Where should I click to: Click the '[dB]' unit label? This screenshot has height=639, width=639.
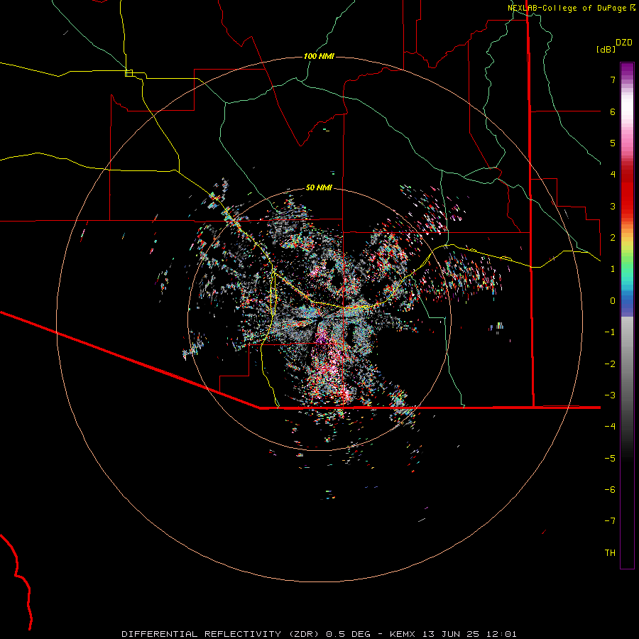pos(606,49)
